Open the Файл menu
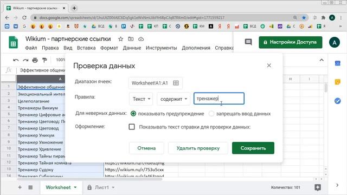 coord(31,48)
